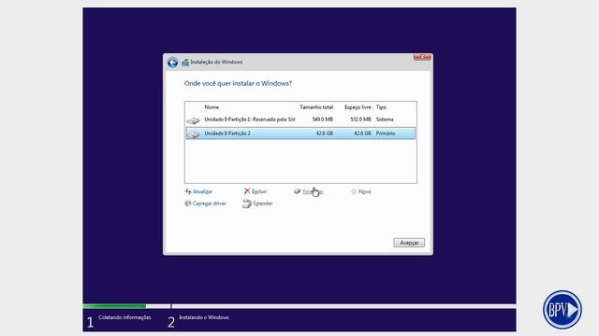599x336 pixels.
Task: Click the Carregar driver disc icon
Action: tap(188, 203)
